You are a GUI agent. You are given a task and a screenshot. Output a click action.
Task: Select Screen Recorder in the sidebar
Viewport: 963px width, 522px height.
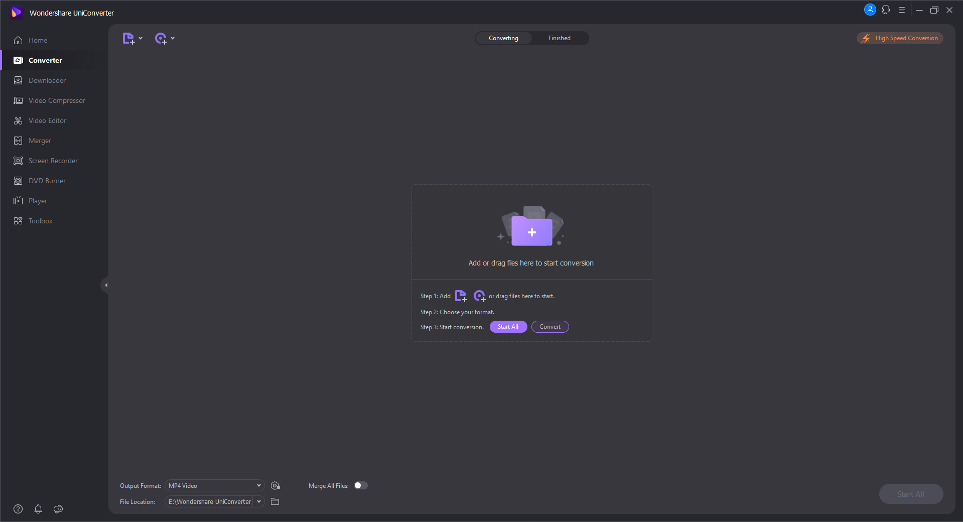pyautogui.click(x=53, y=161)
